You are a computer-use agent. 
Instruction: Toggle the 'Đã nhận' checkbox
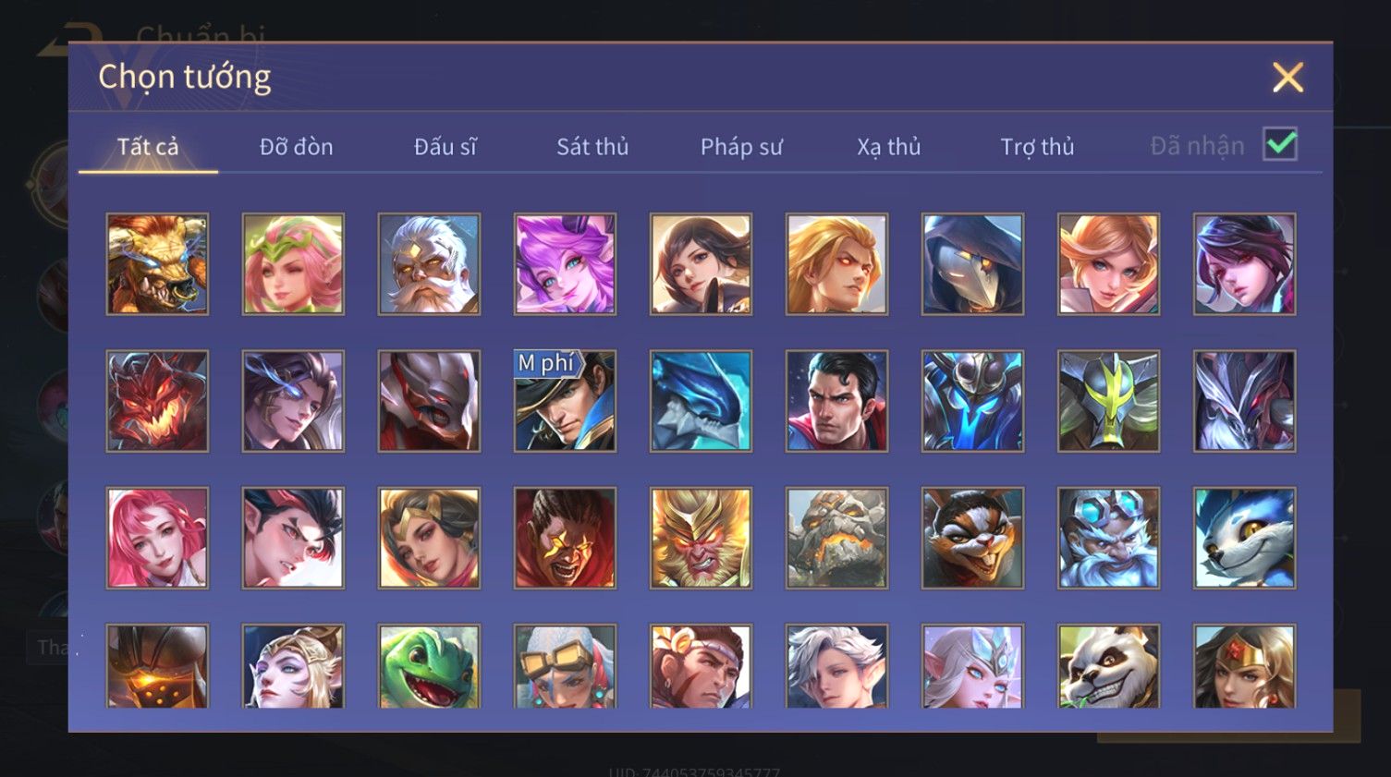(1280, 144)
